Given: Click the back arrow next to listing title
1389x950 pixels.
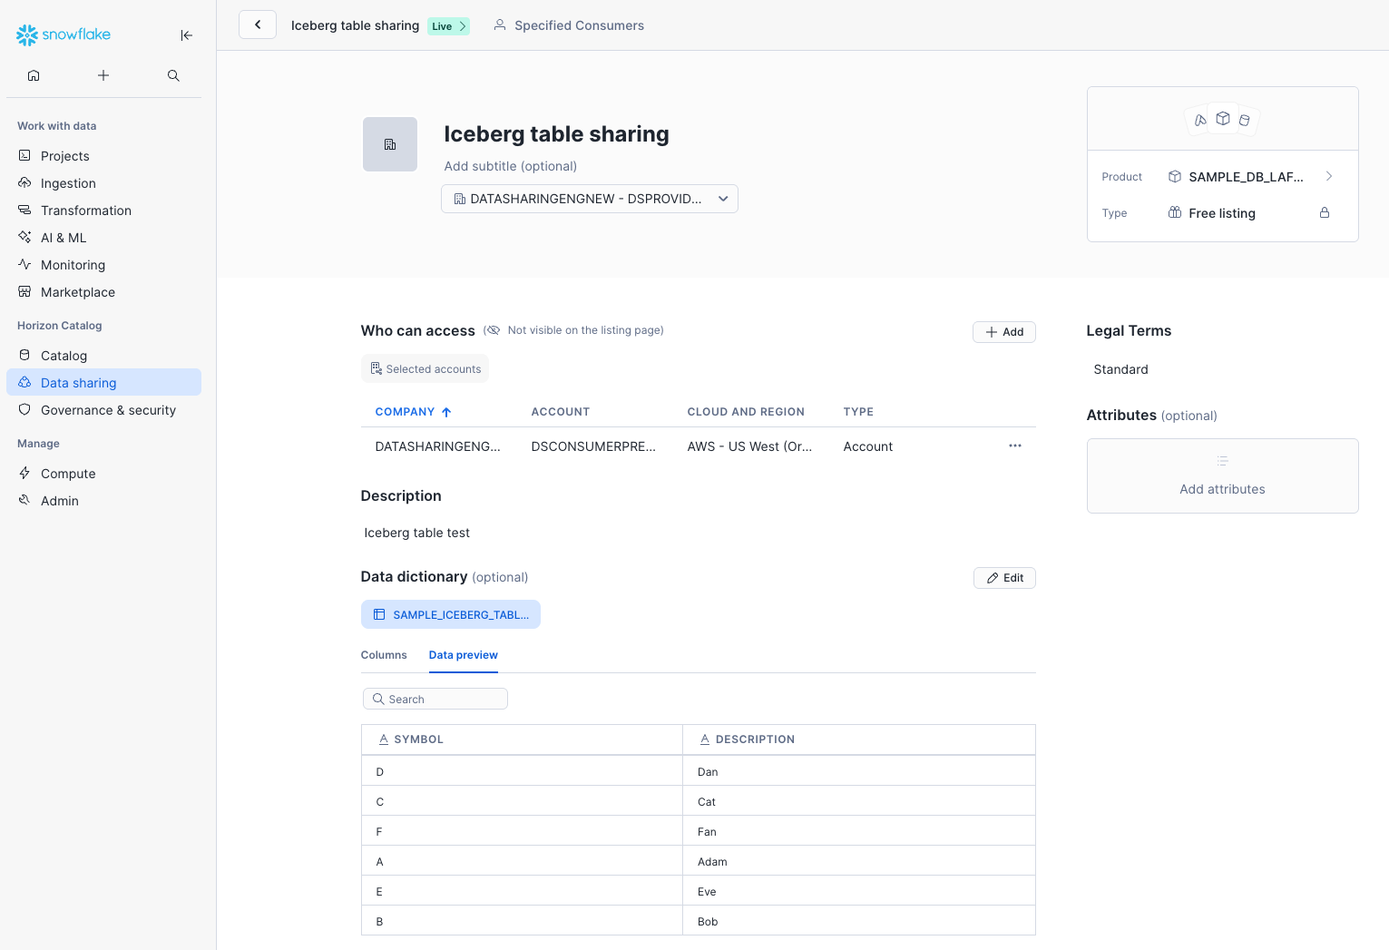Looking at the screenshot, I should pyautogui.click(x=258, y=24).
